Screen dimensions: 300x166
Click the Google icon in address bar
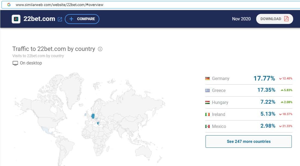tap(9, 5)
